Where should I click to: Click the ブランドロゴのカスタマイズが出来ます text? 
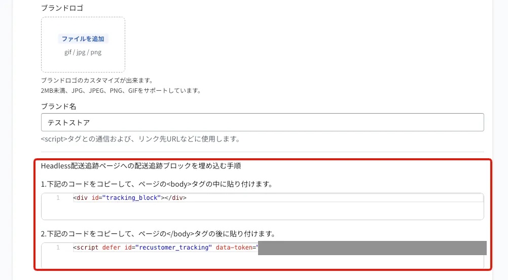[97, 80]
